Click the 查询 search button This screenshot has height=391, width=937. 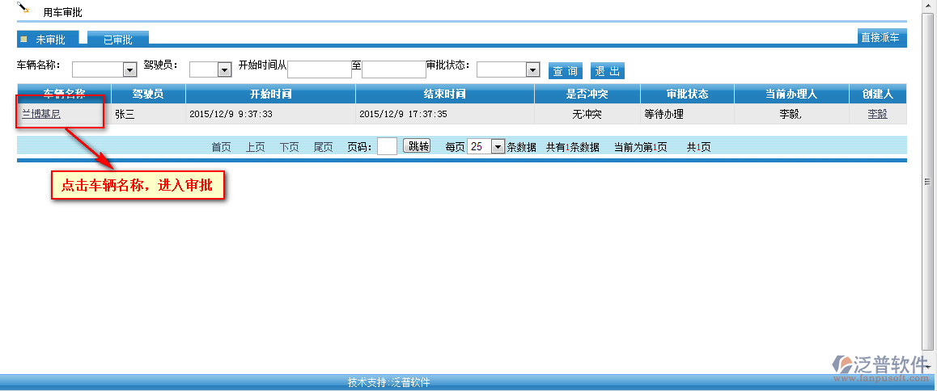(x=566, y=71)
